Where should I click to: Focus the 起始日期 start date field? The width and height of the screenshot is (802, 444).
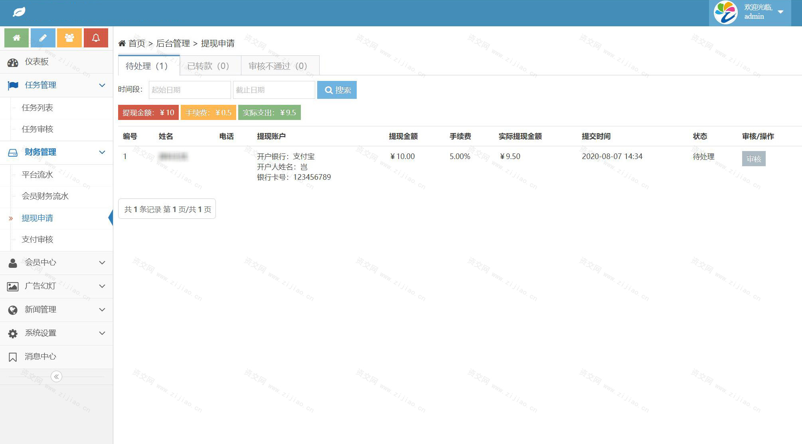tap(190, 90)
